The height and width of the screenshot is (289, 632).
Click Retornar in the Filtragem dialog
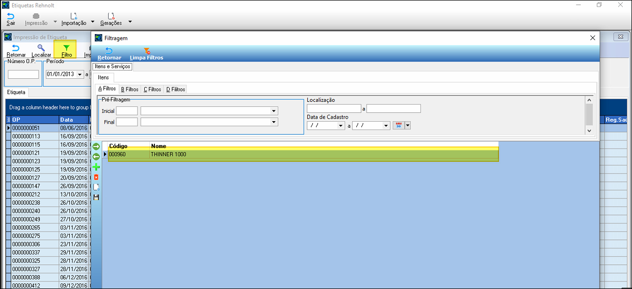coord(109,53)
